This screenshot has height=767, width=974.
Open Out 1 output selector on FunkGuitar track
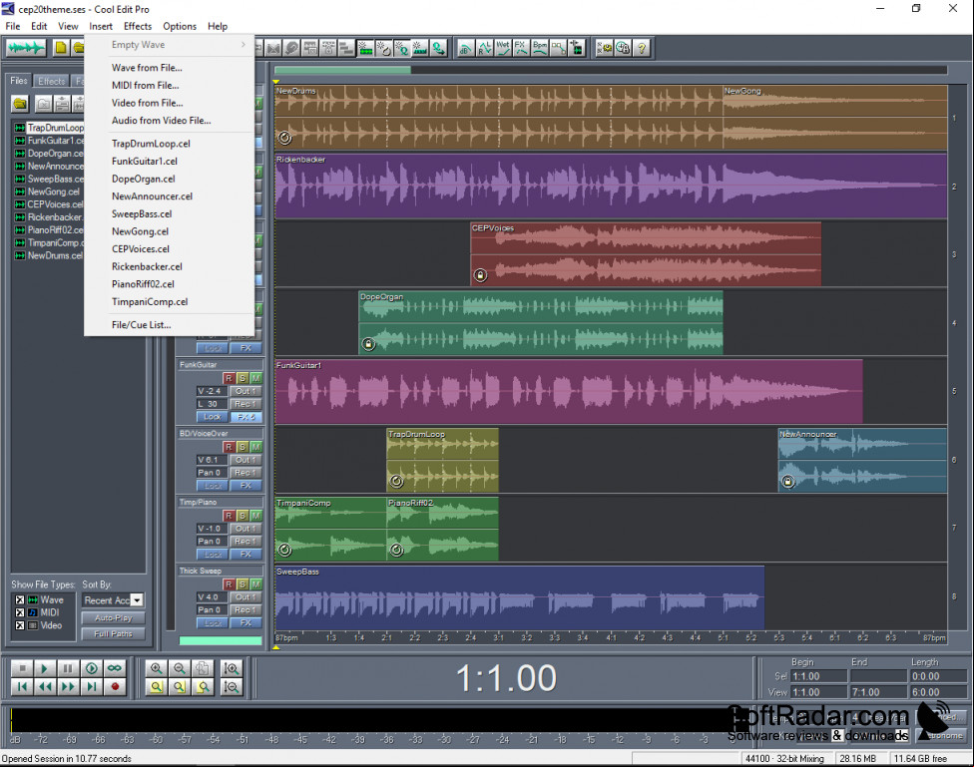point(245,391)
